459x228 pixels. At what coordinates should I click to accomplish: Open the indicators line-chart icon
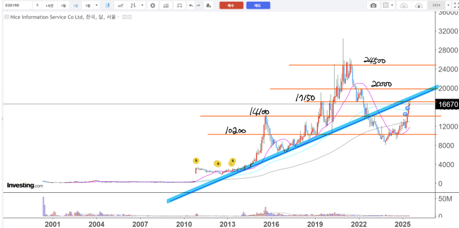[120, 6]
